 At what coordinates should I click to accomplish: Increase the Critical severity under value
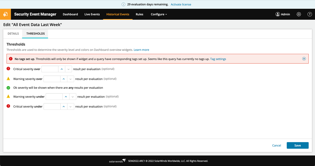pos(64,106)
